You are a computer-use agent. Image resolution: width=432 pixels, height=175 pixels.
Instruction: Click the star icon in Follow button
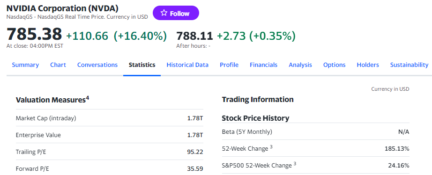[164, 13]
